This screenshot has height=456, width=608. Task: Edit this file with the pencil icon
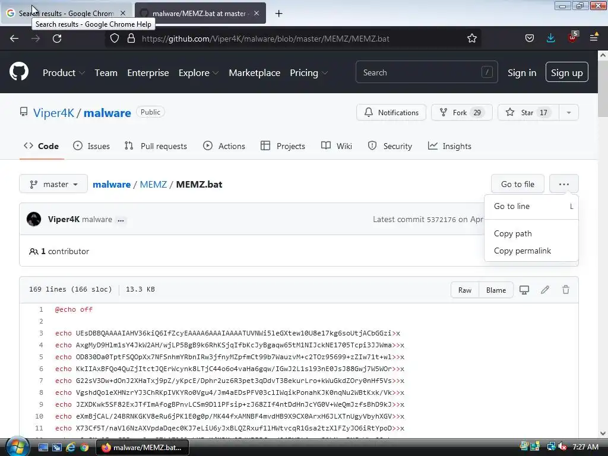(545, 290)
